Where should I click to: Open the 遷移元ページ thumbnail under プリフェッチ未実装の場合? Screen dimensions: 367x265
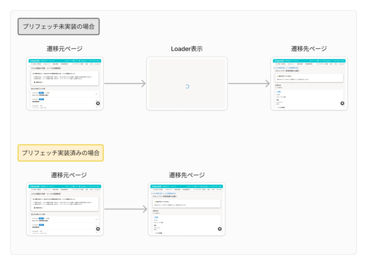pyautogui.click(x=65, y=83)
